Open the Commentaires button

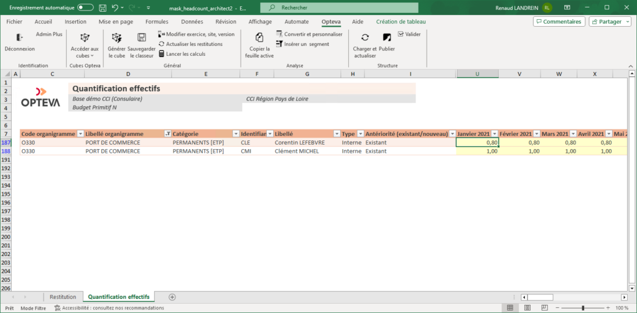click(x=559, y=21)
